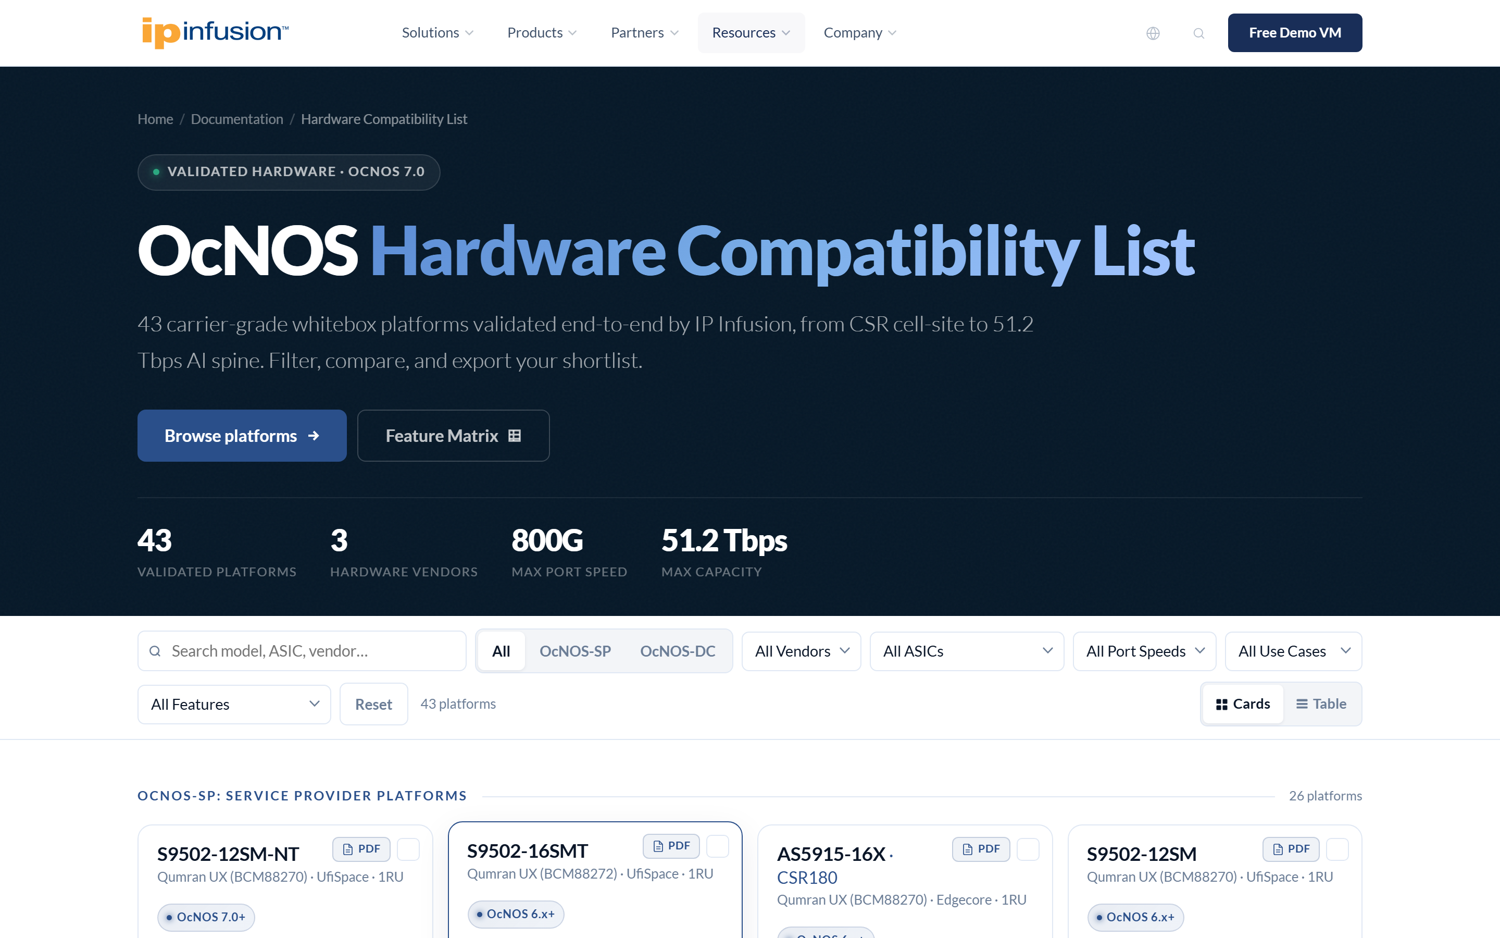
Task: Click the header search magnifier icon
Action: [x=1199, y=33]
